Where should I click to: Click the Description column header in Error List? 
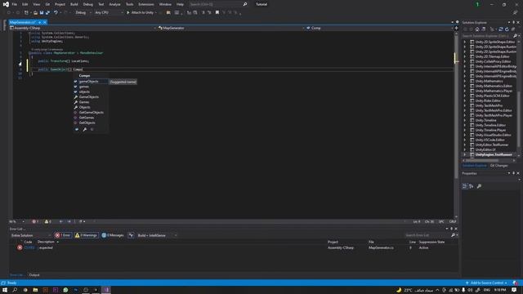(46, 242)
